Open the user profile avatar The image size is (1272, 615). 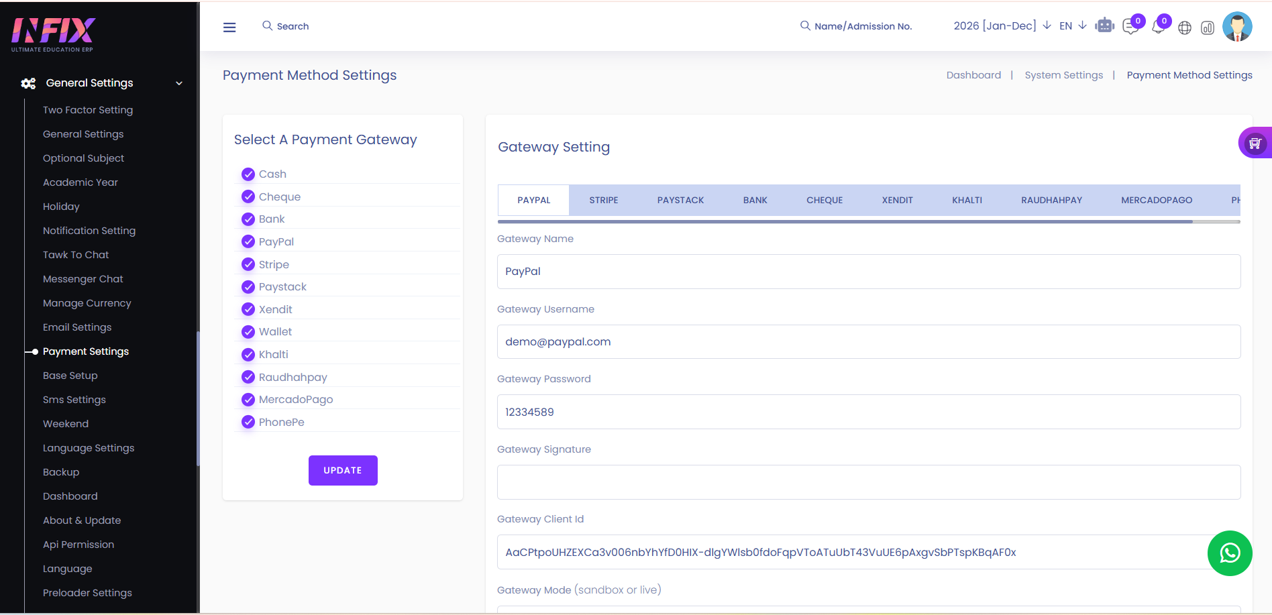1237,27
